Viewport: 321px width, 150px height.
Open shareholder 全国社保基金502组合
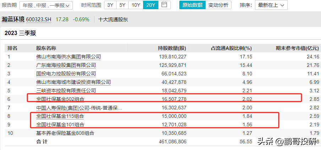pyautogui.click(x=60, y=99)
